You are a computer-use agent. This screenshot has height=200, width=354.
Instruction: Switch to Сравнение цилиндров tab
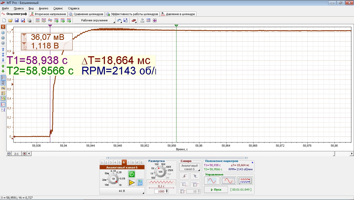[86, 14]
